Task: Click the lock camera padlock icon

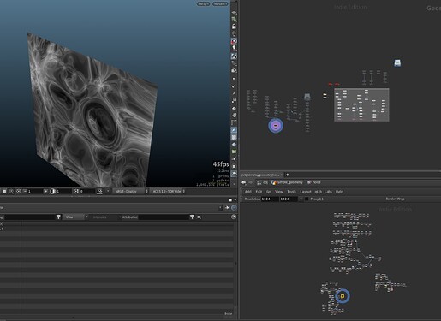Action: point(234,27)
